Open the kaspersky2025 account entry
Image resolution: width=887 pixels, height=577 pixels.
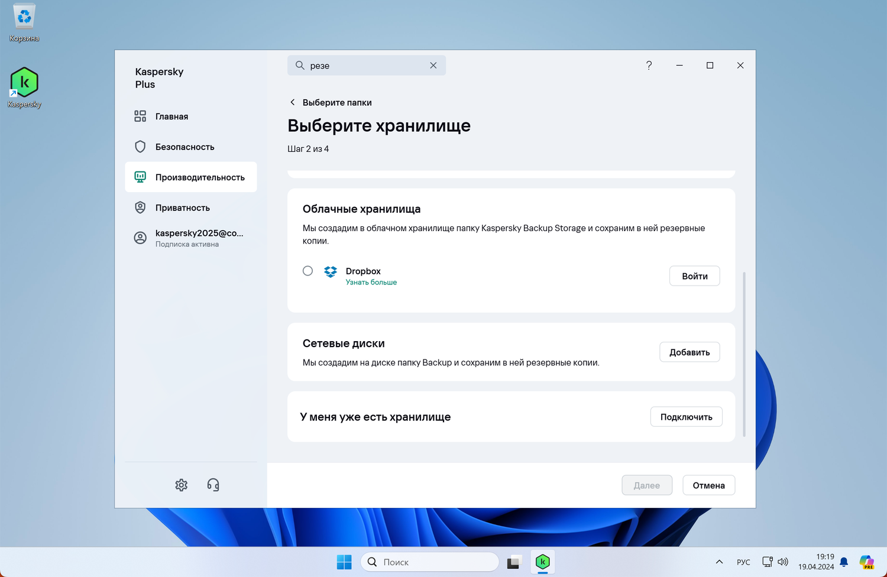(191, 238)
